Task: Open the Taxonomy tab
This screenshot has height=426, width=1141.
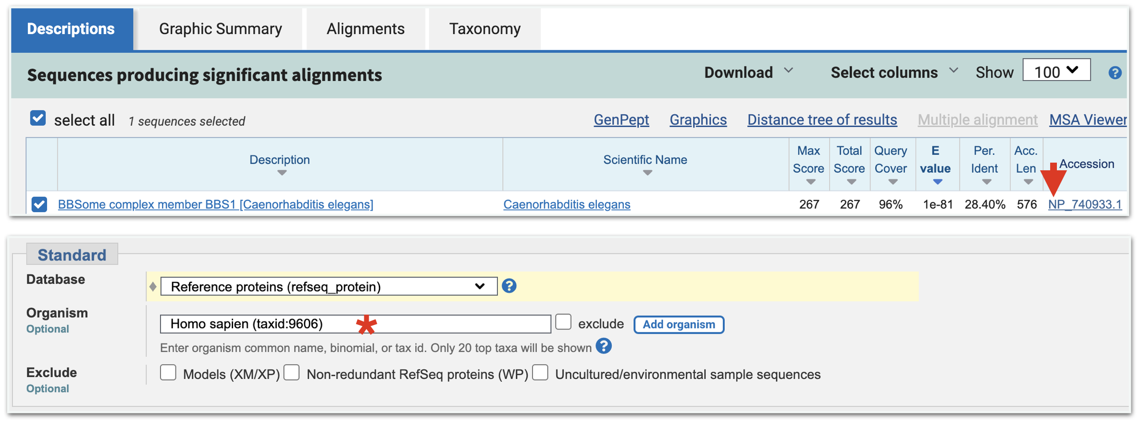Action: [484, 29]
